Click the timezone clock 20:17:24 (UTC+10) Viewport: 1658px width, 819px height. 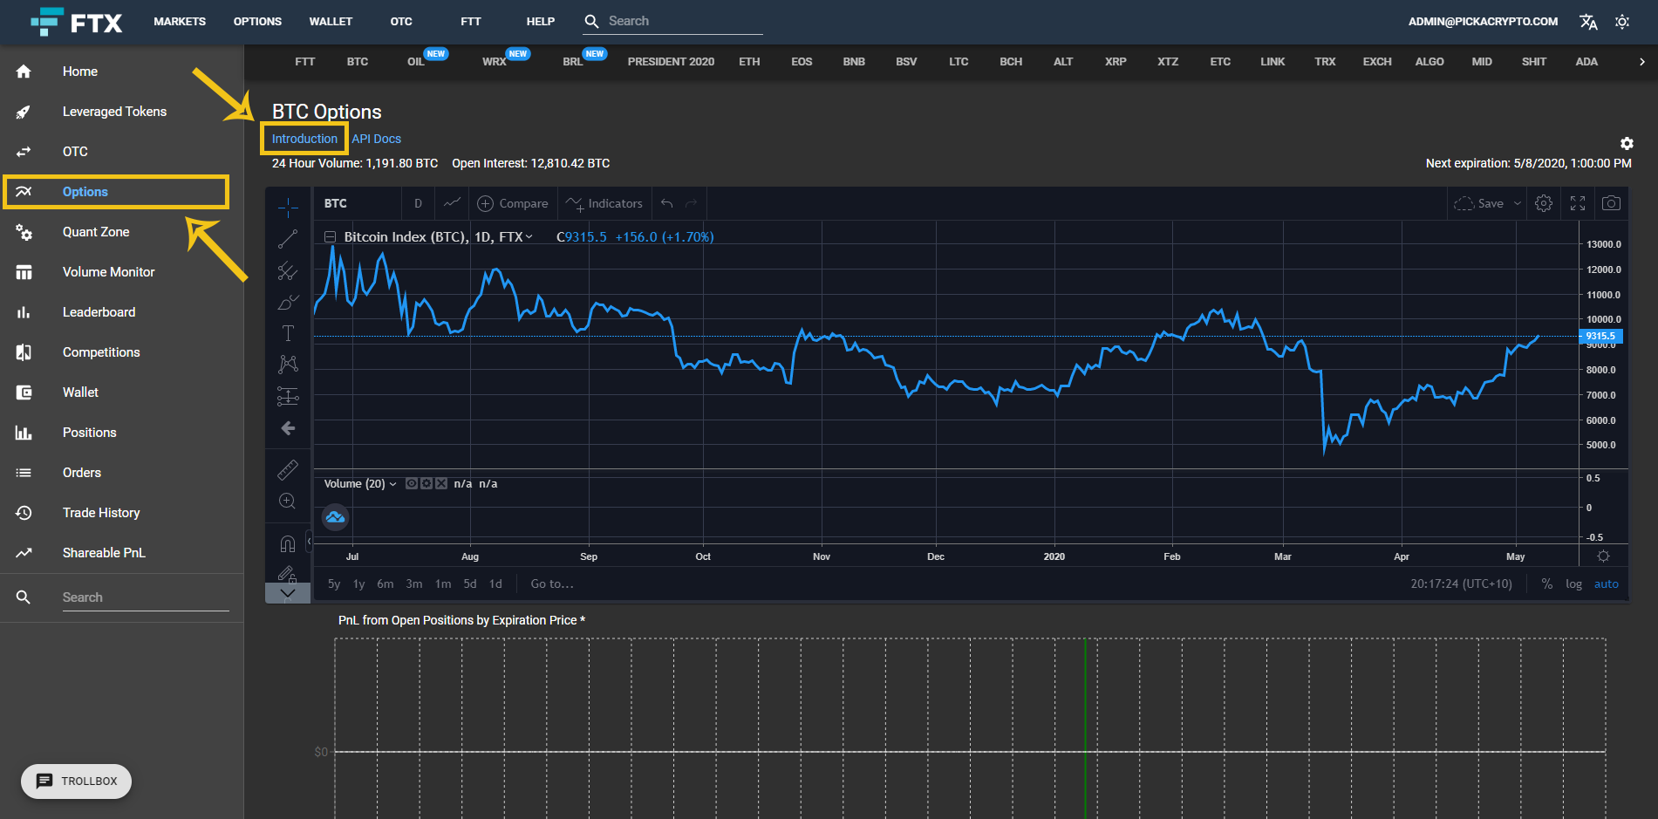point(1462,584)
